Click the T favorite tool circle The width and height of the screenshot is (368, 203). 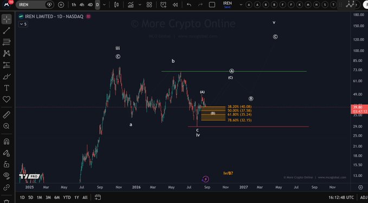click(x=333, y=5)
